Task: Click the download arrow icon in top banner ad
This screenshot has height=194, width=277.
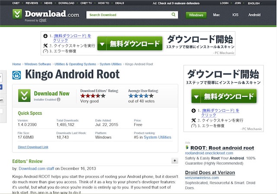Action: point(45,36)
